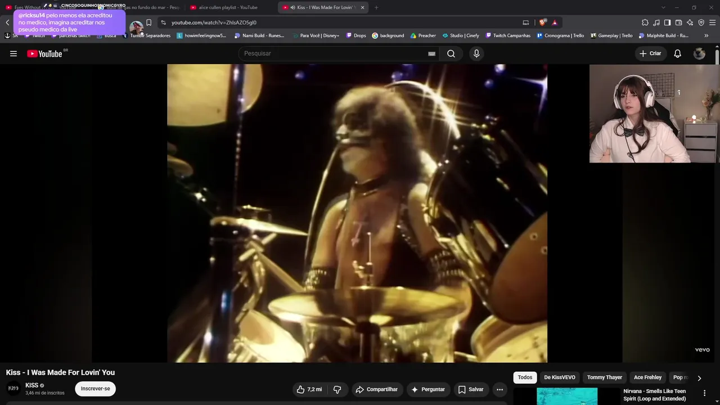The image size is (720, 405).
Task: Open the media playlist music-note icon
Action: [x=656, y=22]
